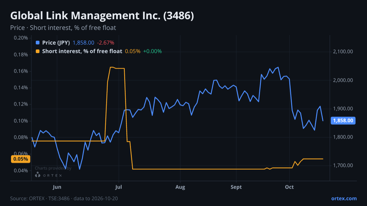Click the Jun x-axis label
Screen dimensions: 367x206
tap(57, 187)
